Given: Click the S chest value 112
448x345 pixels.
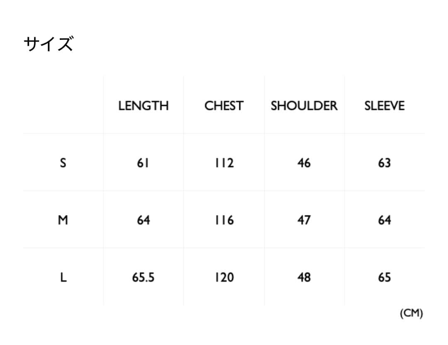Looking at the screenshot, I should (x=224, y=163).
